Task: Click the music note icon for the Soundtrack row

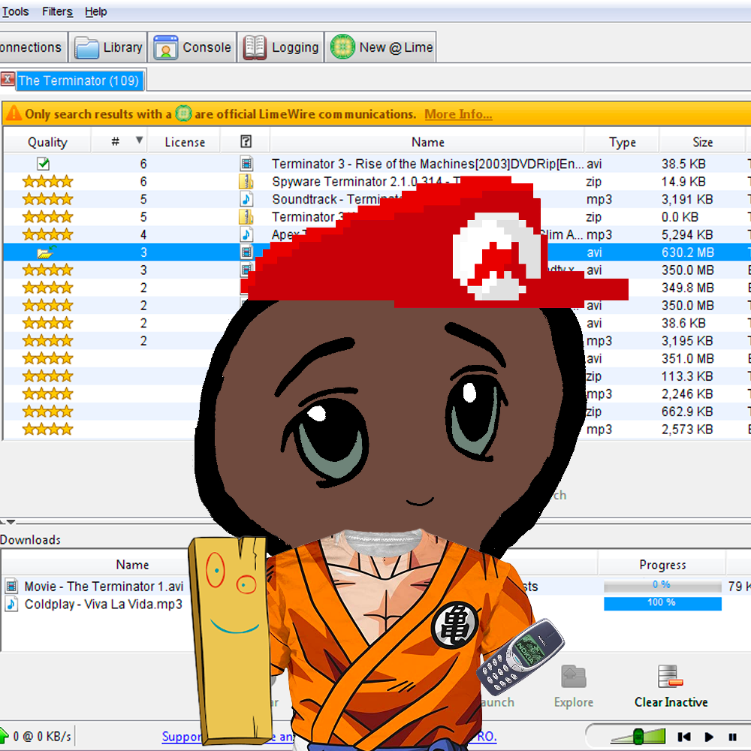Action: tap(246, 199)
